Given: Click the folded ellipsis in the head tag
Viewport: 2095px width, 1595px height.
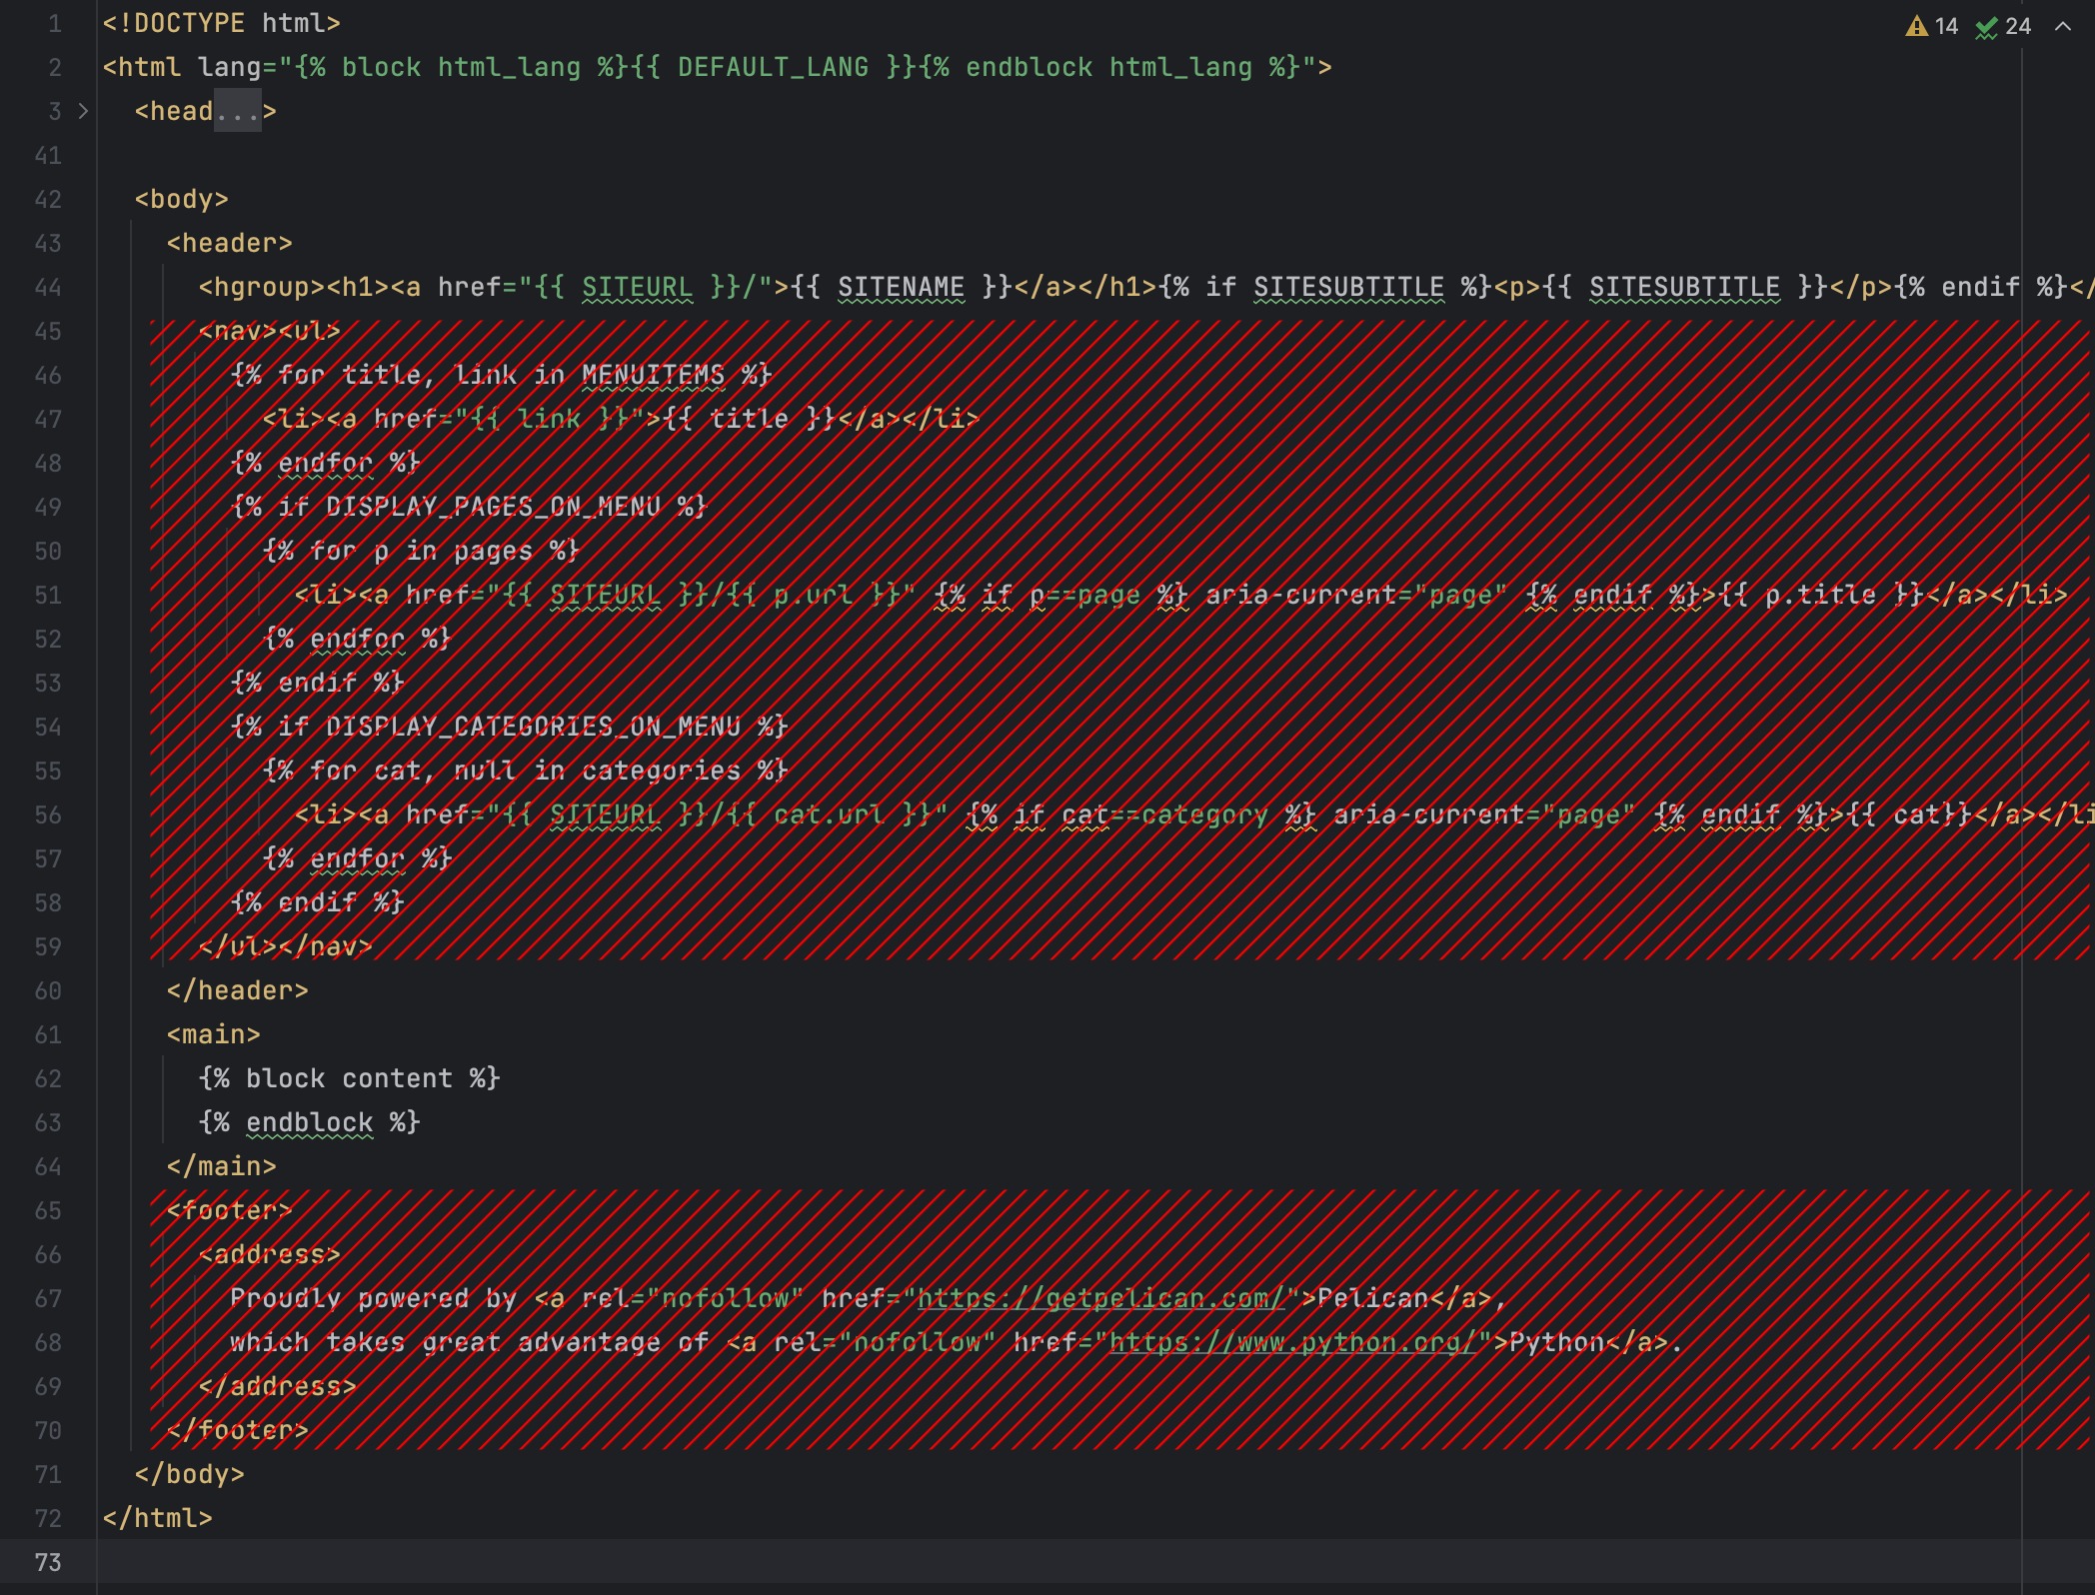Looking at the screenshot, I should tap(238, 111).
